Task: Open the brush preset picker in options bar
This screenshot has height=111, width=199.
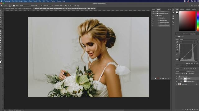Action: pyautogui.click(x=10, y=6)
